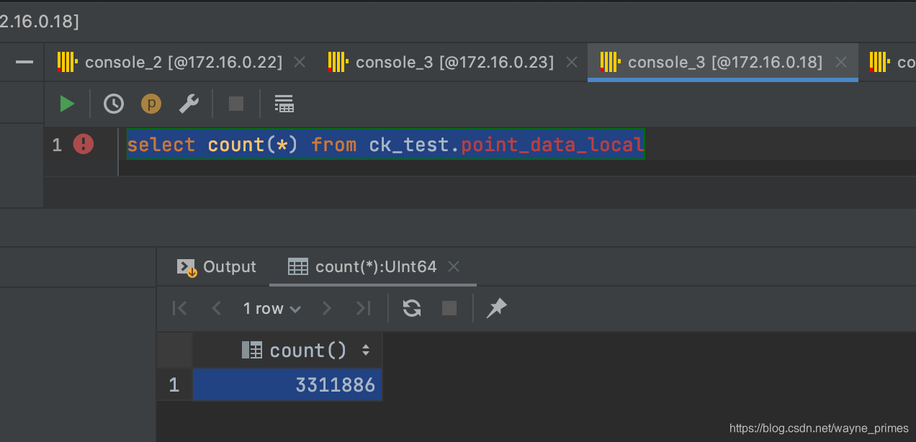Sort by the count() column arrows

pyautogui.click(x=366, y=351)
